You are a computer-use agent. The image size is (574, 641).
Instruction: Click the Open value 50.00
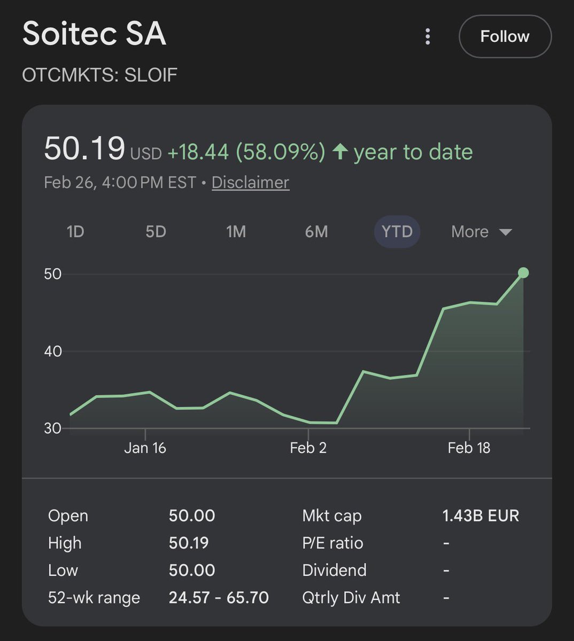(192, 515)
